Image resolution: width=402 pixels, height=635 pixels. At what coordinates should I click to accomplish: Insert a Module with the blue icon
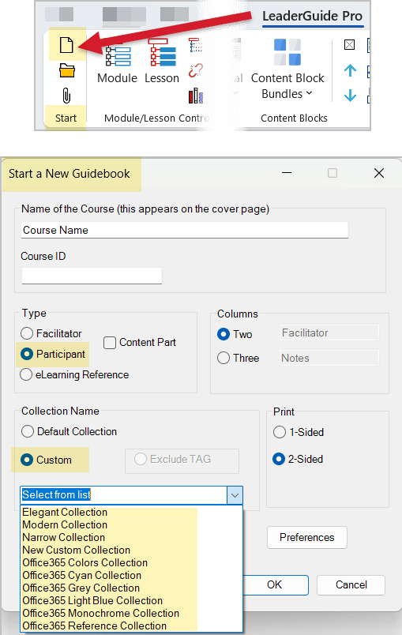(x=118, y=56)
